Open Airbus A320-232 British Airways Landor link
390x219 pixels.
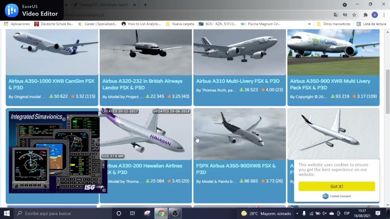(x=142, y=84)
